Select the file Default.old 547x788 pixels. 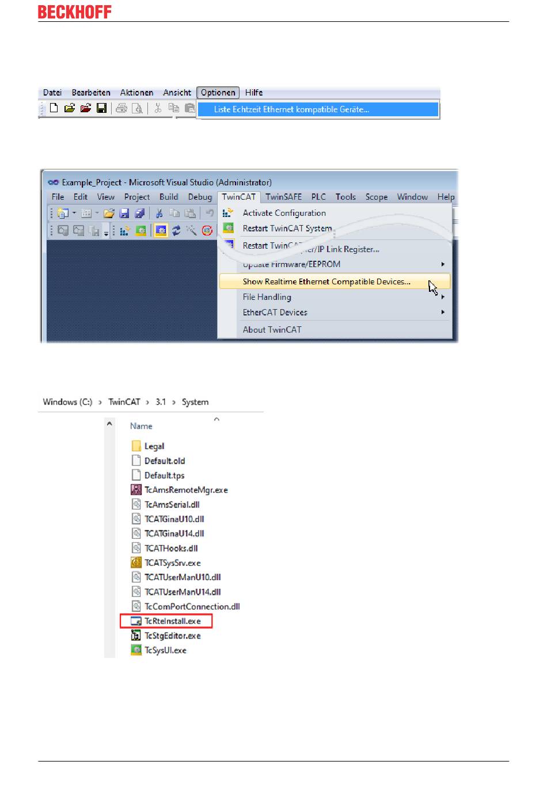click(165, 460)
